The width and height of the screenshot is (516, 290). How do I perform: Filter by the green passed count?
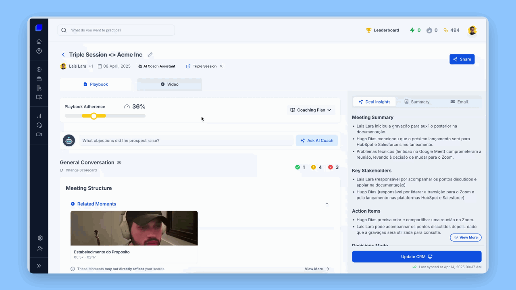point(300,167)
